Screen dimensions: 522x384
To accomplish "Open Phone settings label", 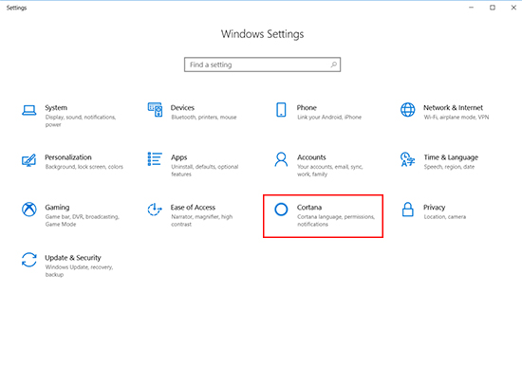I will [307, 108].
